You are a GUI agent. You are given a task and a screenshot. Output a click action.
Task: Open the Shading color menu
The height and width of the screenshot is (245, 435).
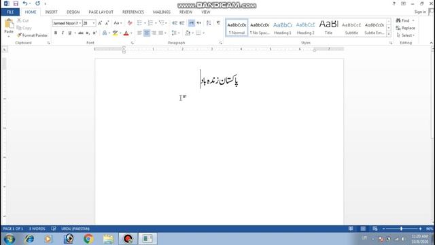point(192,33)
